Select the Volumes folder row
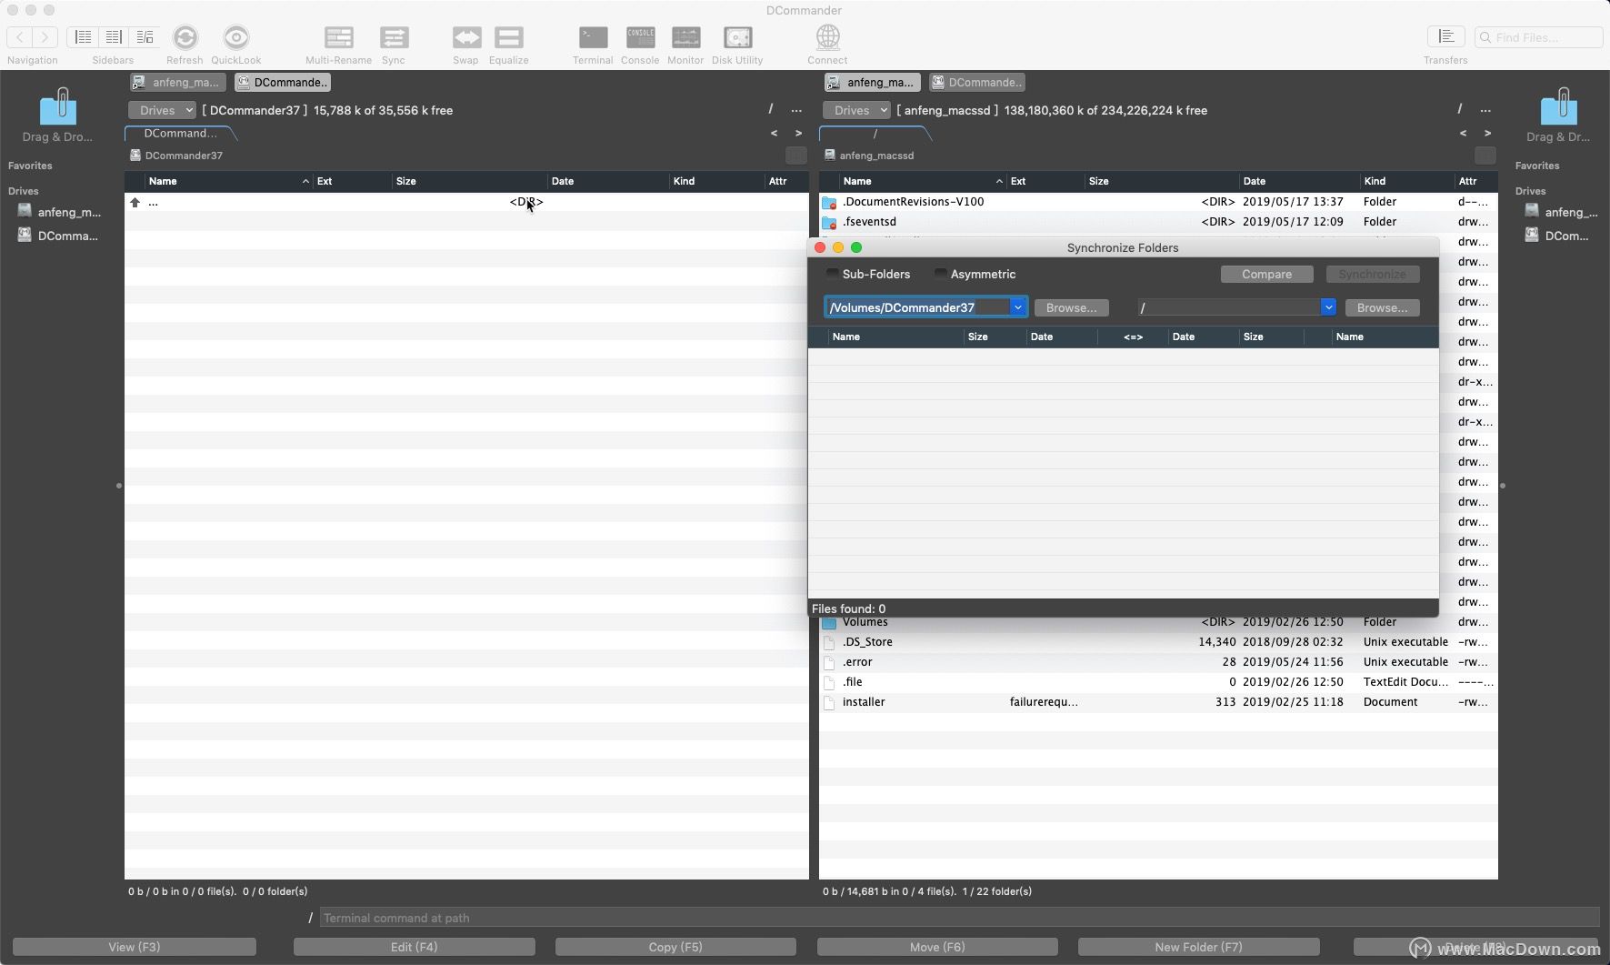The width and height of the screenshot is (1610, 965). pyautogui.click(x=1158, y=622)
